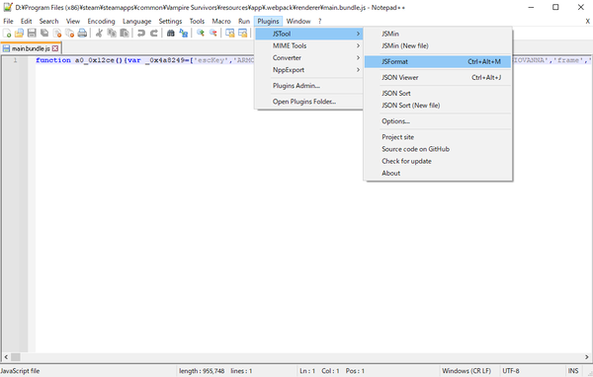Open the Language menu
Viewport: 593px width, 377px height.
click(x=136, y=21)
